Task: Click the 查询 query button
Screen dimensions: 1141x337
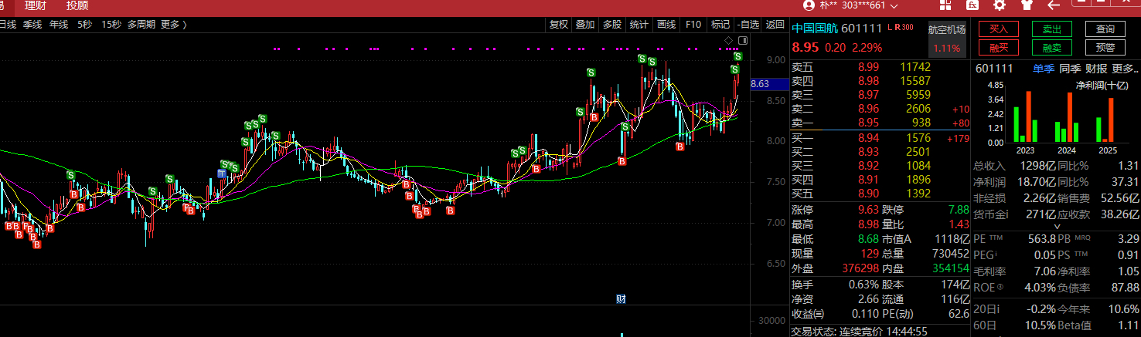Action: pyautogui.click(x=1105, y=29)
